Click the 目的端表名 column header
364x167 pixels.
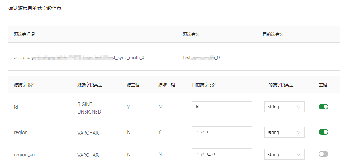[273, 35]
